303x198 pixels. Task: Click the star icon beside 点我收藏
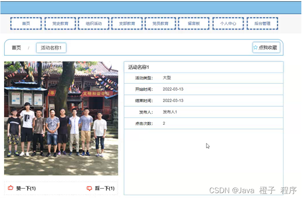point(255,48)
